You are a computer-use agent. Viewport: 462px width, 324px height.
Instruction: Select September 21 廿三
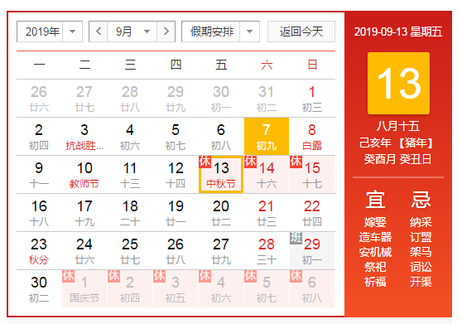coord(267,213)
